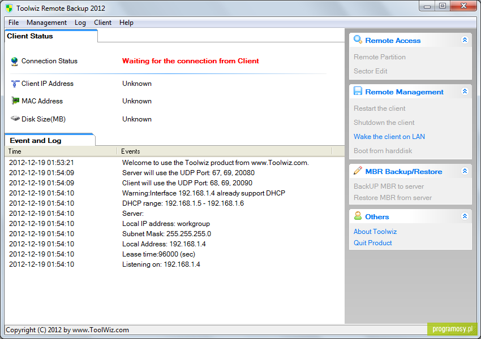Click the Client IP Address network icon

[x=15, y=84]
